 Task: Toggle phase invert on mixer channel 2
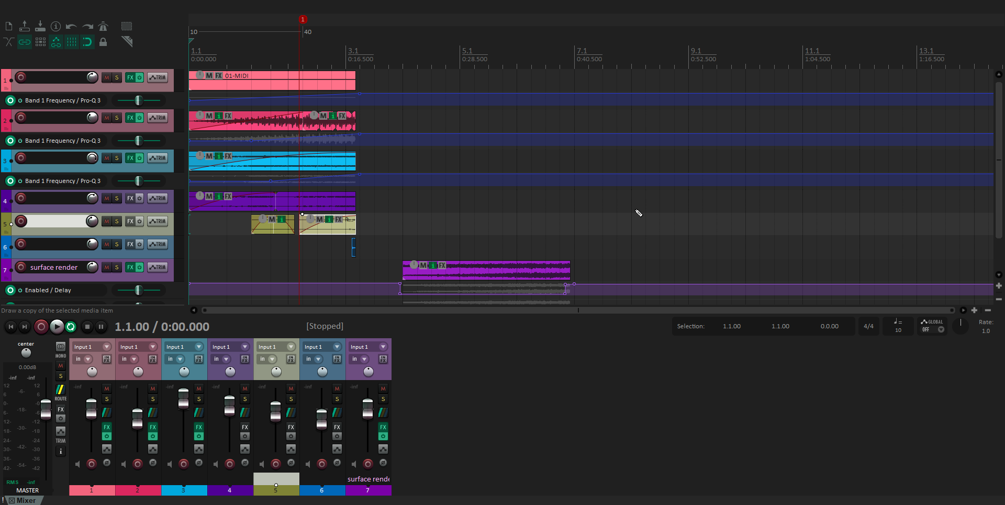point(153,463)
